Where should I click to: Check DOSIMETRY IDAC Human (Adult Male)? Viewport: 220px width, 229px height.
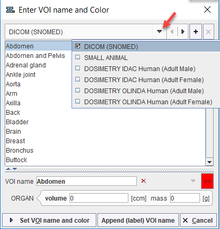78,68
